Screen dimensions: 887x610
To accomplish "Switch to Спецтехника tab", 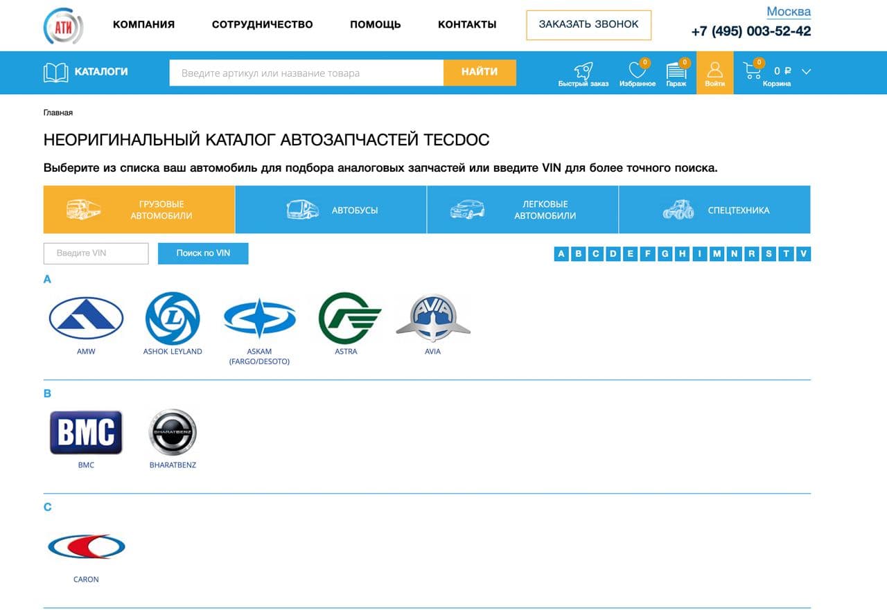I will [714, 210].
